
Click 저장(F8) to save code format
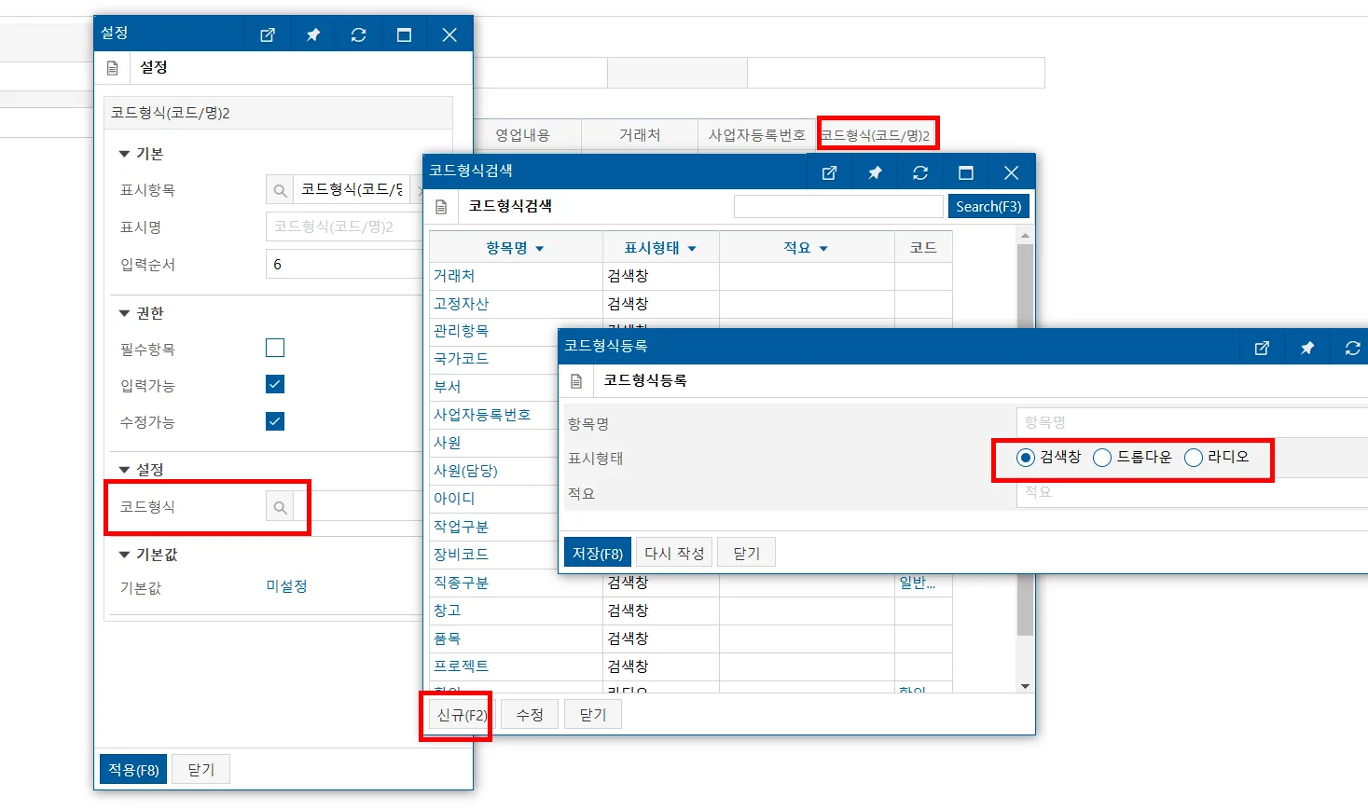(598, 553)
